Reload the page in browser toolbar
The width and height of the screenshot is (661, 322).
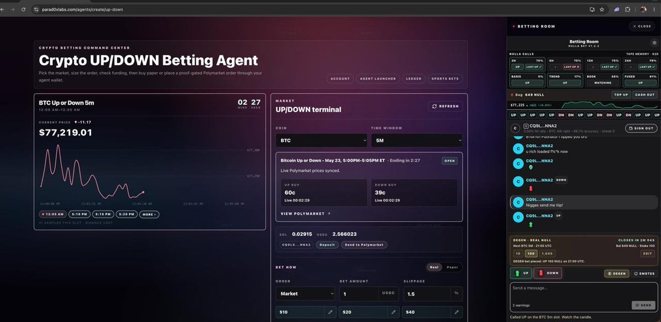point(23,9)
